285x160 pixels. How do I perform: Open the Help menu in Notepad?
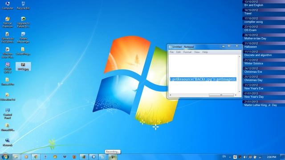coord(205,52)
